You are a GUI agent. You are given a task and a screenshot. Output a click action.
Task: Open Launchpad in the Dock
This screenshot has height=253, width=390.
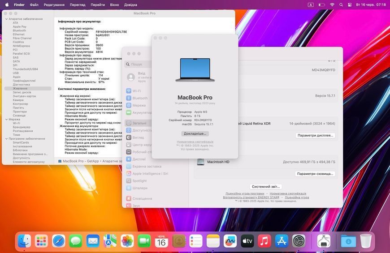(x=41, y=241)
